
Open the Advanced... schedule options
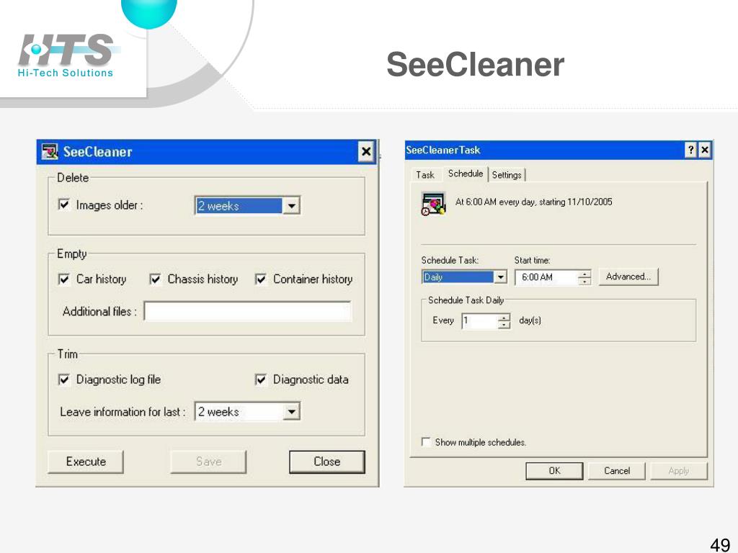point(628,276)
